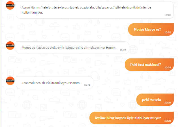This screenshot has width=178, height=127.
Task: Click the 'Tost makinesi de elektronik' reply
Action: tap(55, 83)
